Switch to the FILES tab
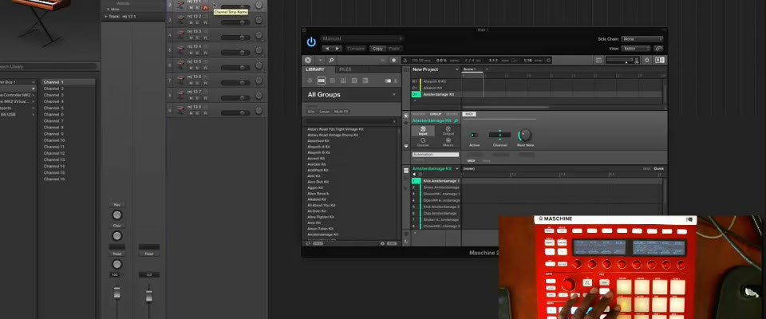This screenshot has height=319, width=766. tap(345, 69)
